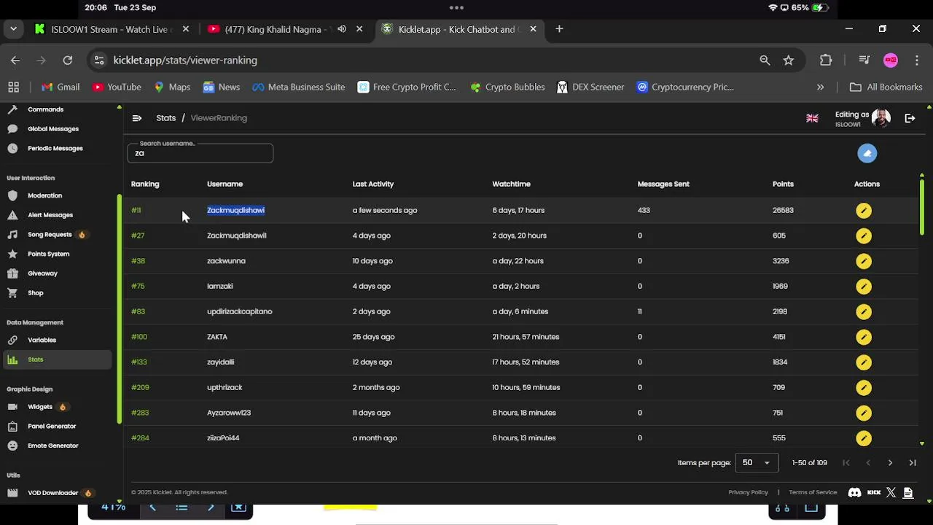Open Global Messages in sidebar
The height and width of the screenshot is (525, 933).
[x=52, y=129]
